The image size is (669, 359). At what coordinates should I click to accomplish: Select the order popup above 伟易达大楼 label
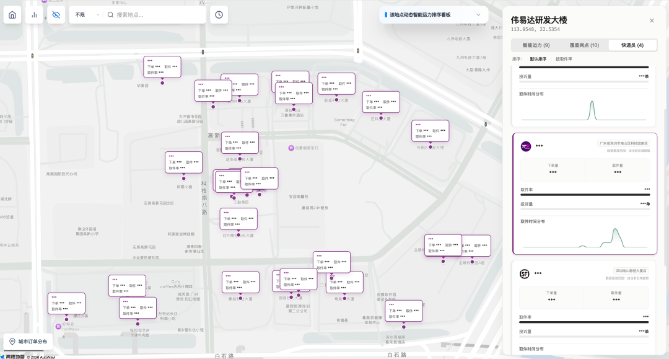(430, 131)
